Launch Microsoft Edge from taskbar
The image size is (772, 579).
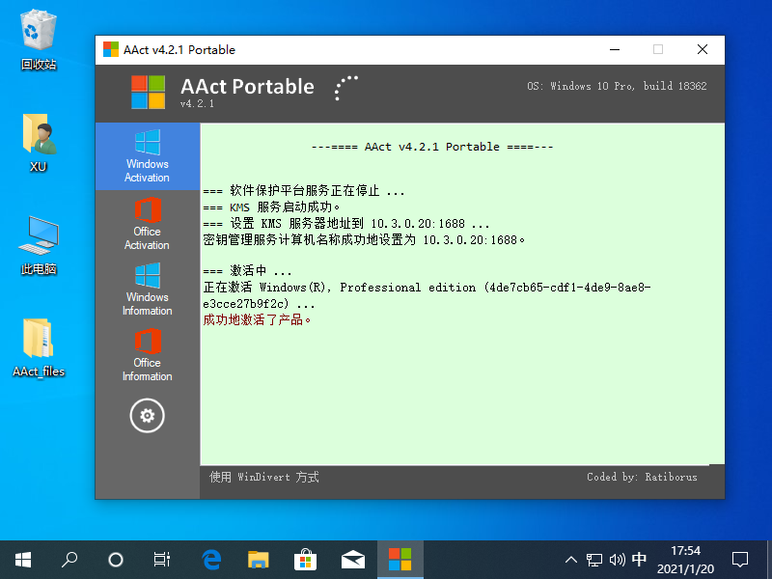tap(211, 559)
